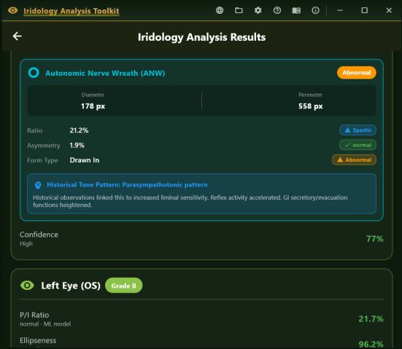Image resolution: width=402 pixels, height=349 pixels.
Task: Open the language globe icon
Action: pyautogui.click(x=220, y=10)
